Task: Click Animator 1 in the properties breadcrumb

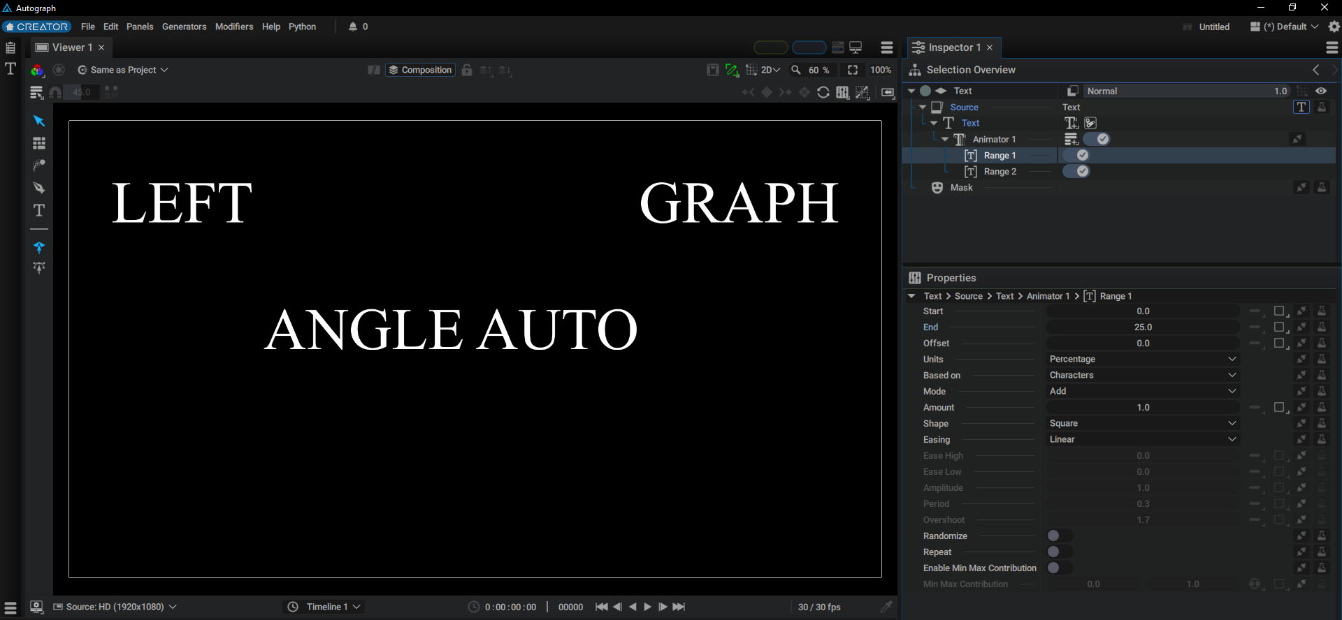Action: 1048,296
